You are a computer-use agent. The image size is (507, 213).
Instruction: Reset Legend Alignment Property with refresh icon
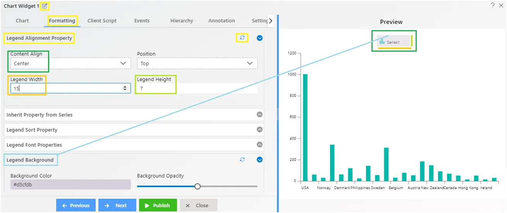point(242,38)
